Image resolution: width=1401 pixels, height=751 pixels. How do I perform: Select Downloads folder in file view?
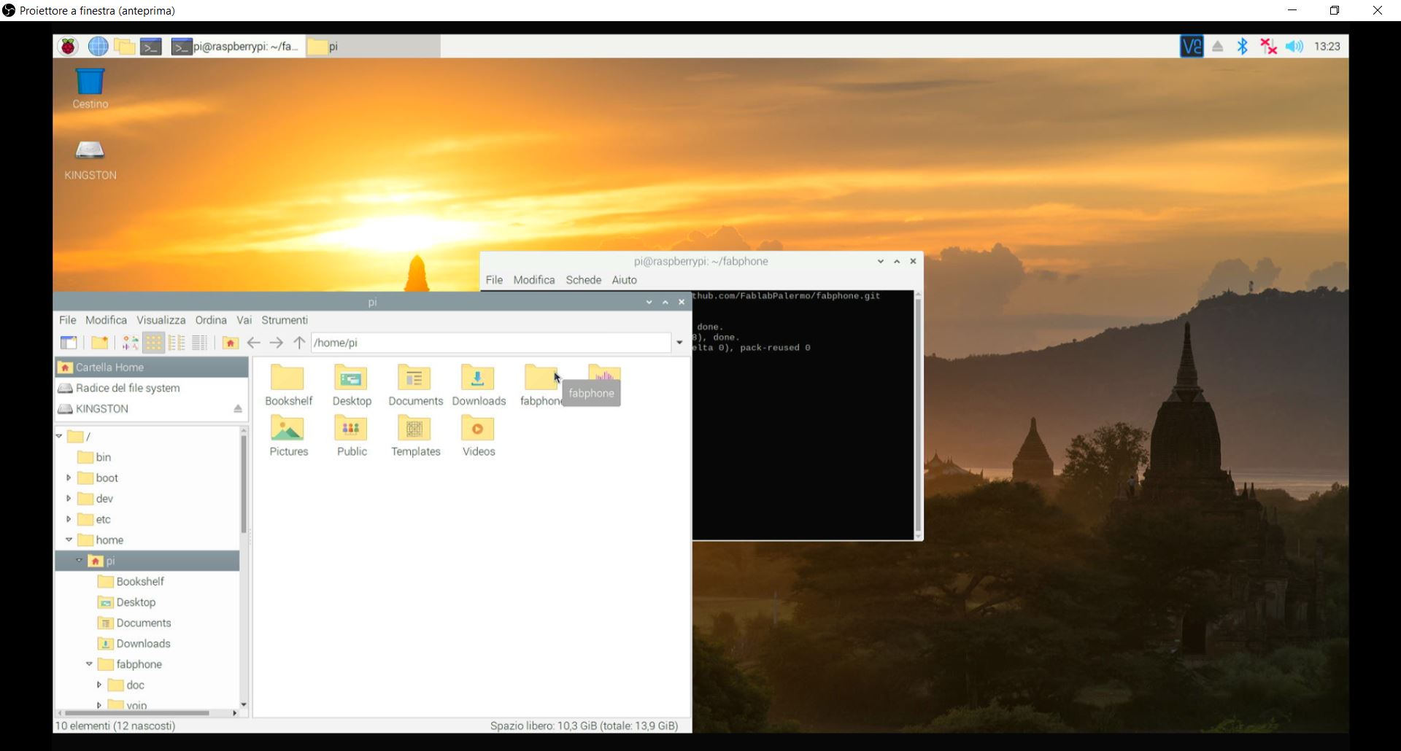tap(479, 385)
